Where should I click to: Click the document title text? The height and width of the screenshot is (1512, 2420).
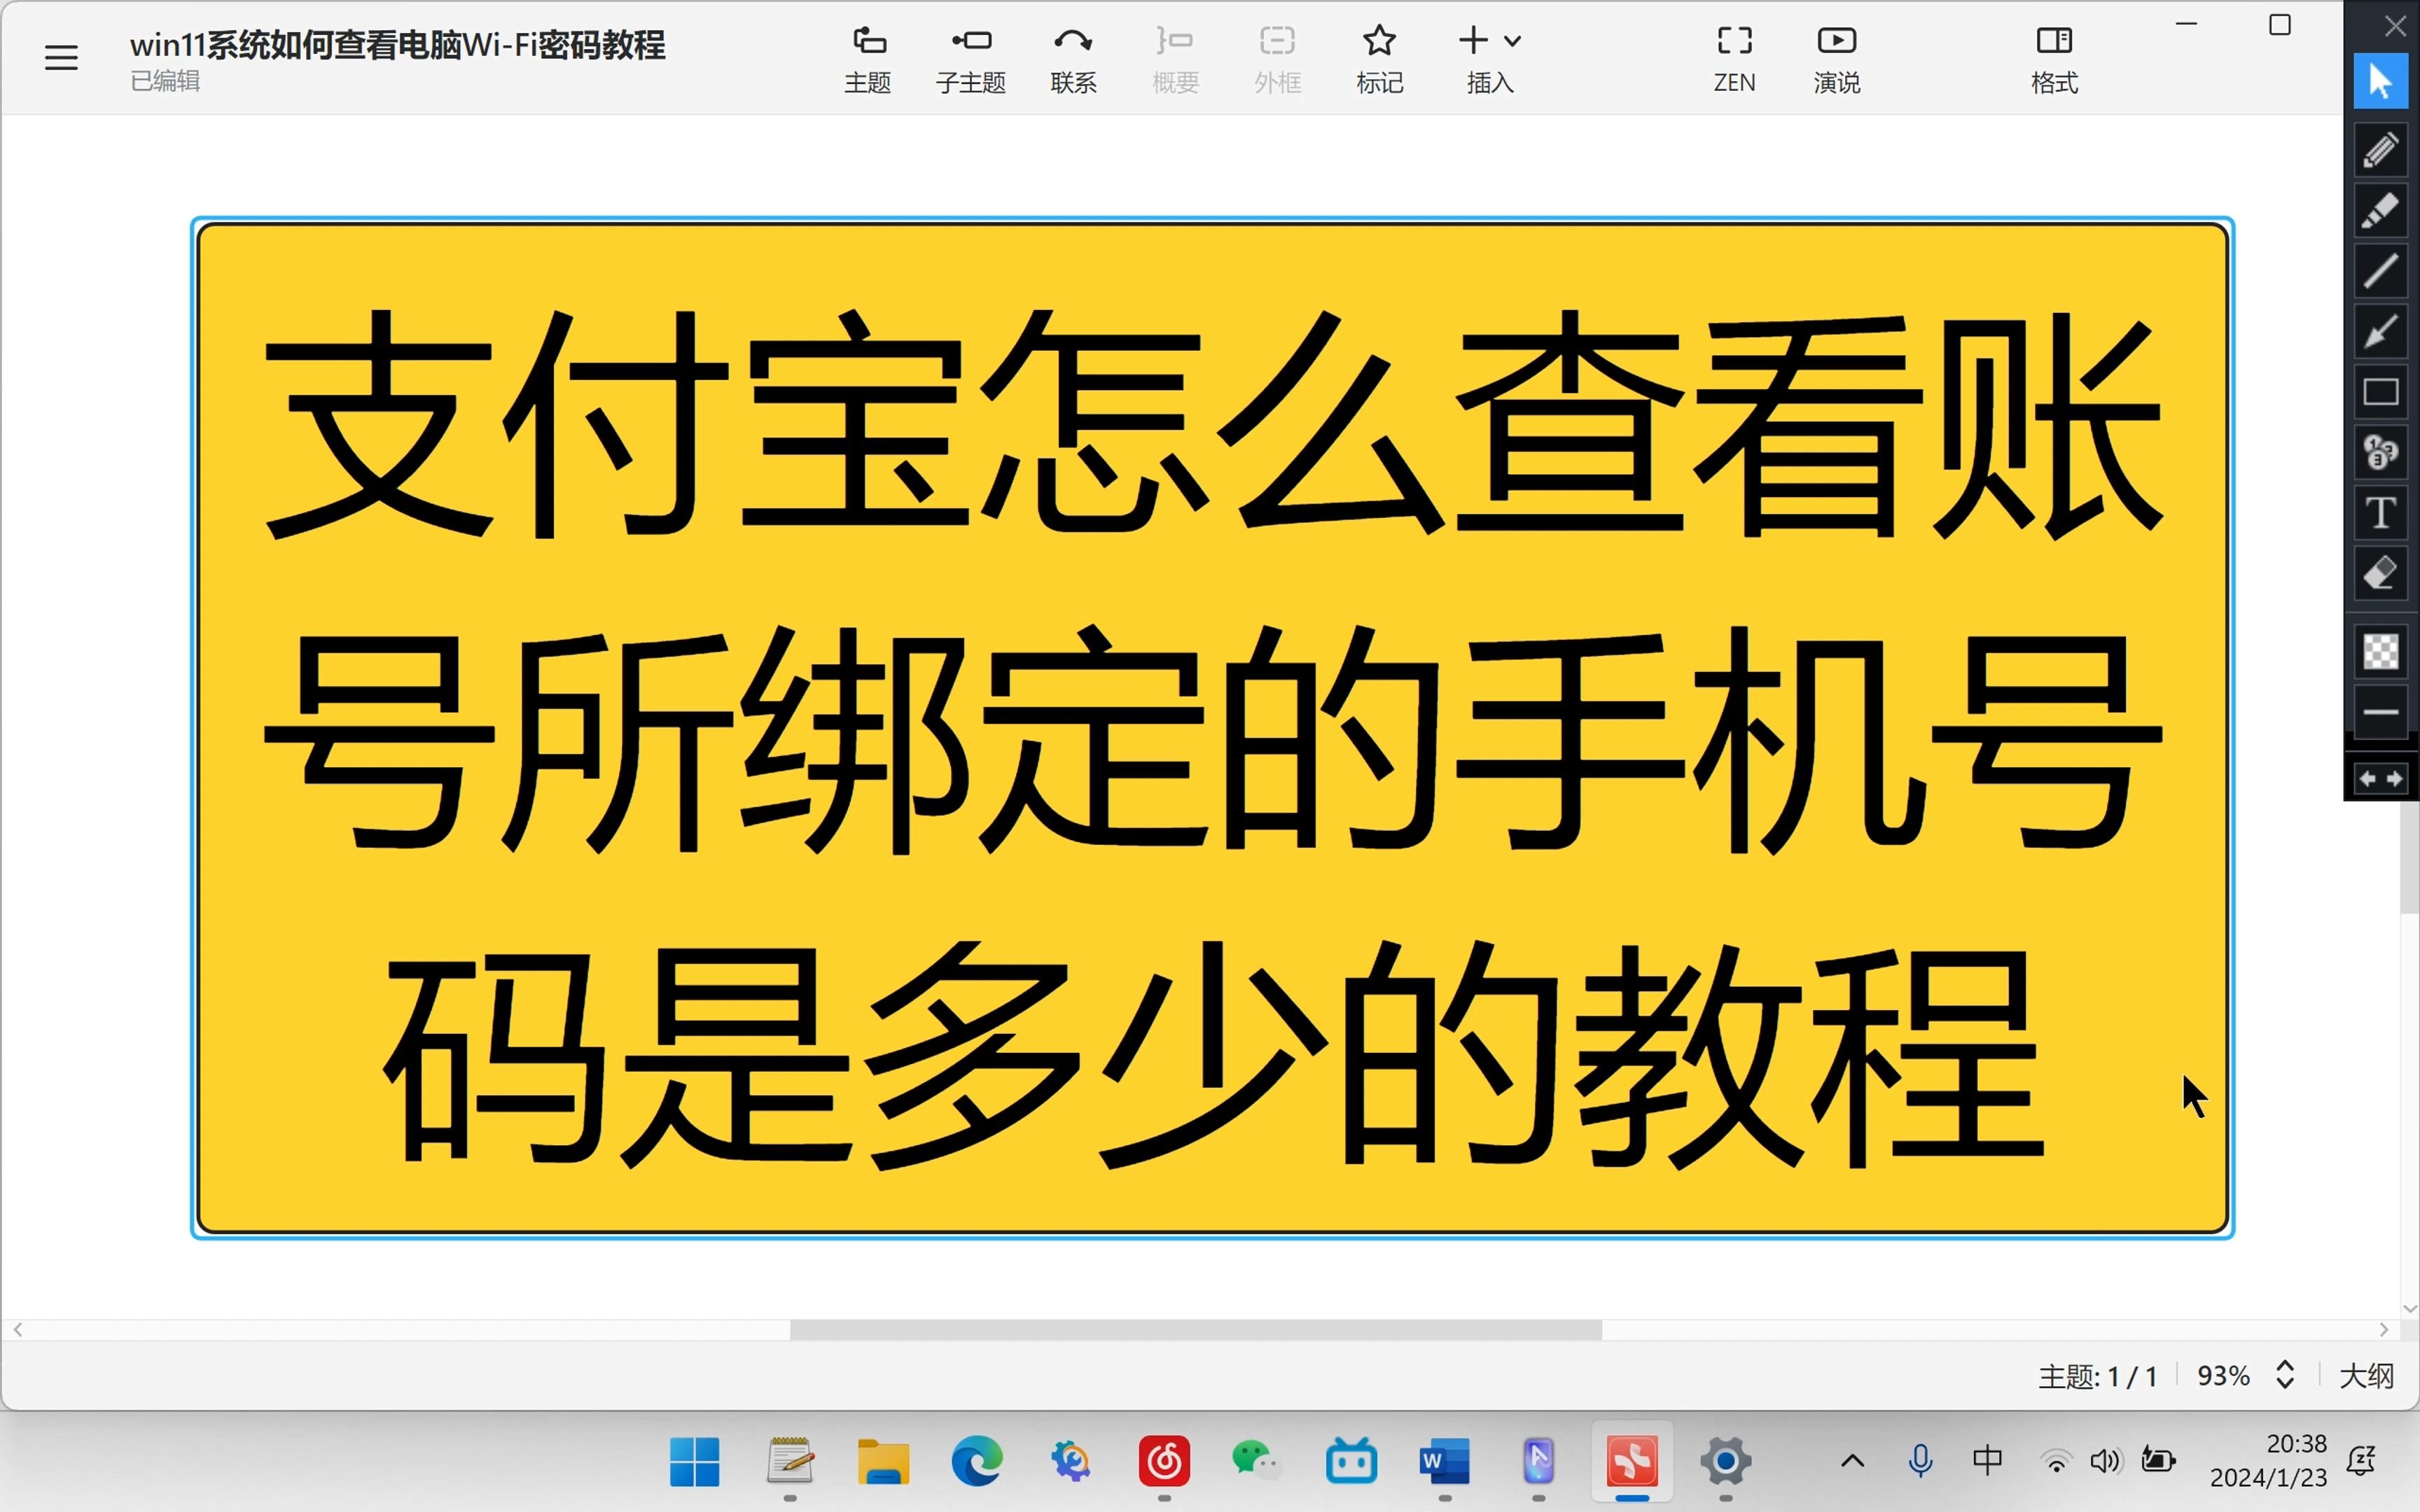click(397, 45)
